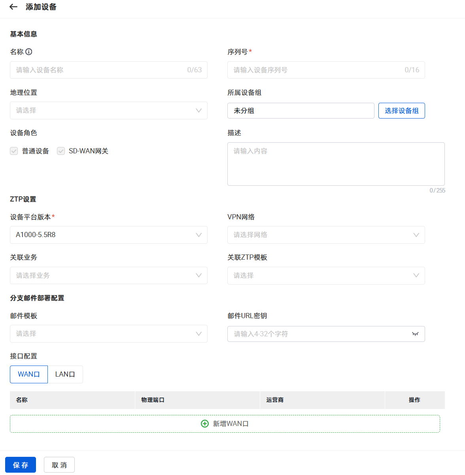465x475 pixels.
Task: Open the 邮件模板 dropdown
Action: pyautogui.click(x=109, y=334)
